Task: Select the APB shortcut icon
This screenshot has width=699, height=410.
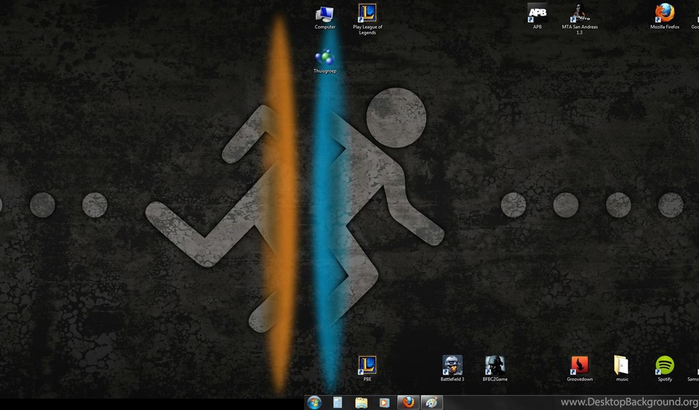Action: pos(537,16)
